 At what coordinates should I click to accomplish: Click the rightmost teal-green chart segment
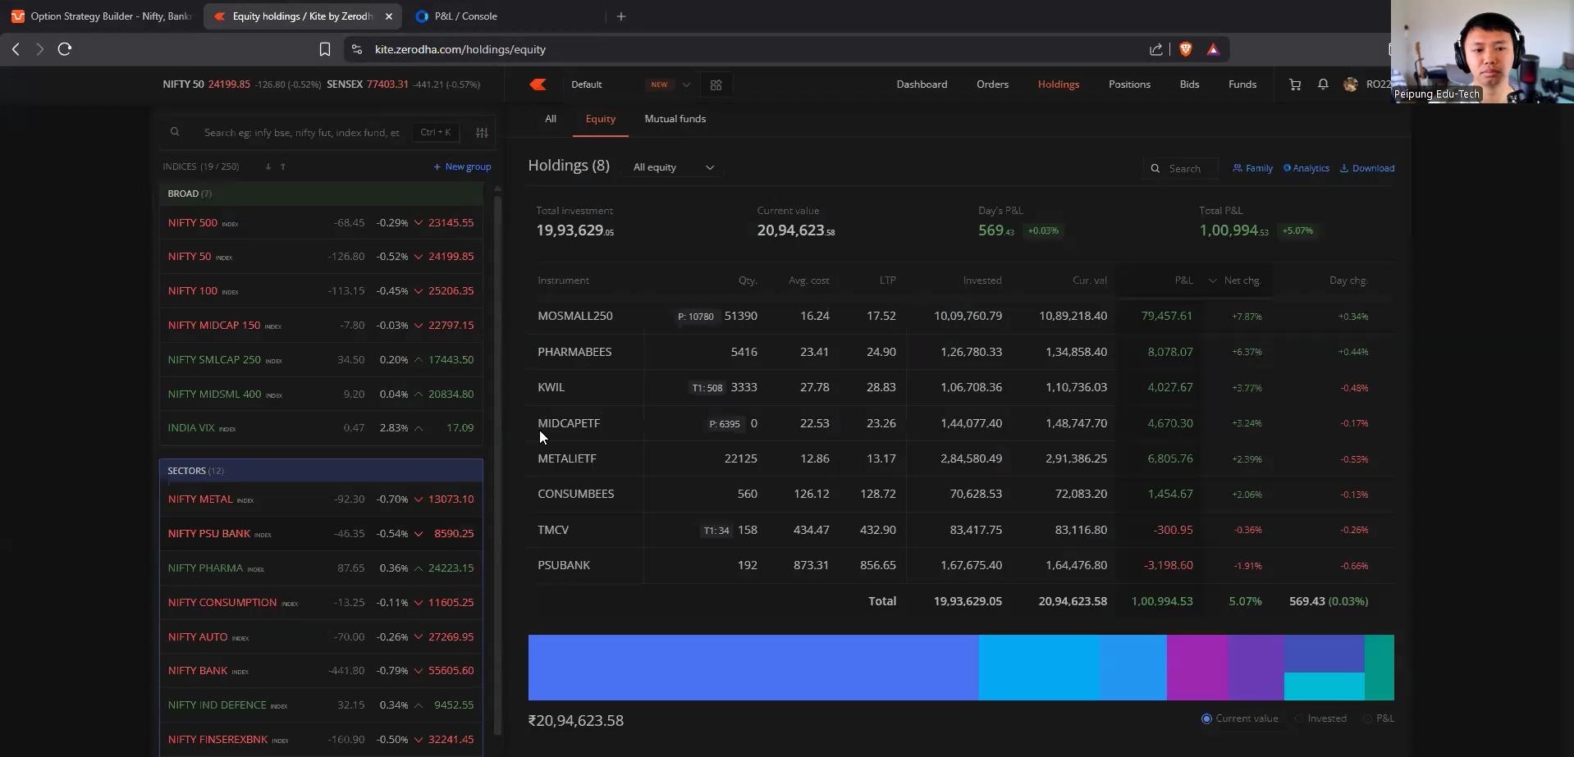[x=1380, y=668]
